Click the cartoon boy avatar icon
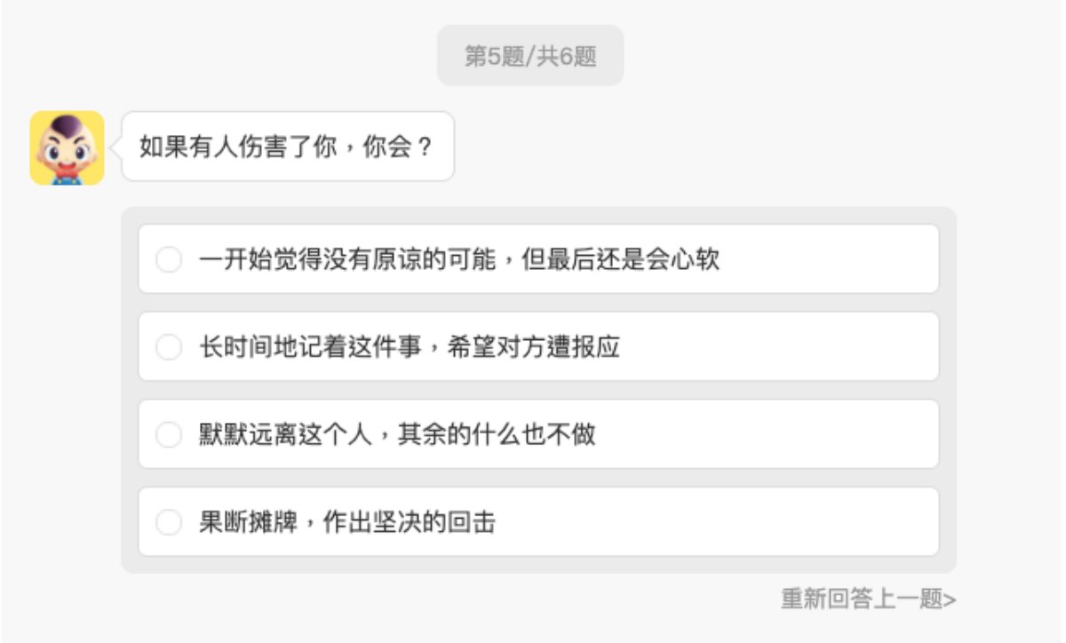The image size is (1066, 643). (x=67, y=147)
